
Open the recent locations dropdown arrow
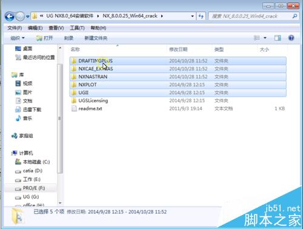[x=28, y=16]
